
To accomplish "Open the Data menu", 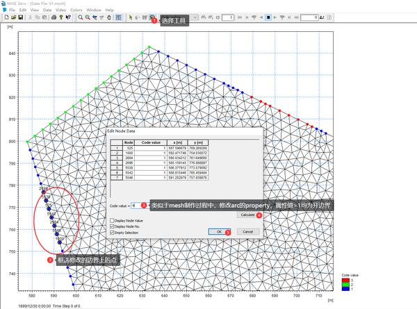I will (x=47, y=10).
